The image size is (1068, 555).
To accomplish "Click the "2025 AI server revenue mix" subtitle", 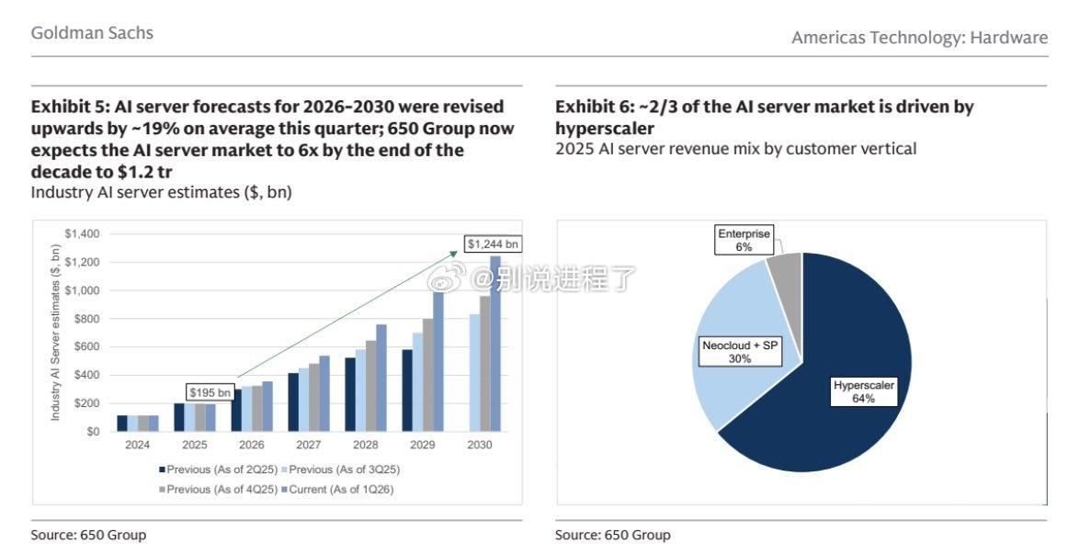I will [x=735, y=149].
